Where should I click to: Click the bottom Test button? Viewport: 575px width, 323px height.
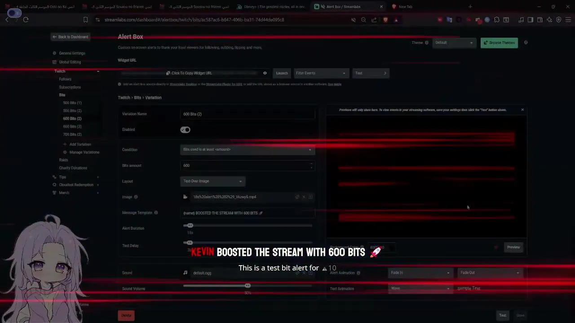tap(503, 315)
